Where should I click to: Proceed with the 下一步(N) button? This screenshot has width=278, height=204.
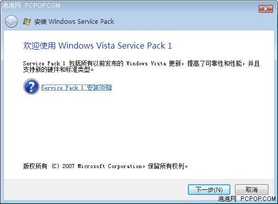pos(209,189)
